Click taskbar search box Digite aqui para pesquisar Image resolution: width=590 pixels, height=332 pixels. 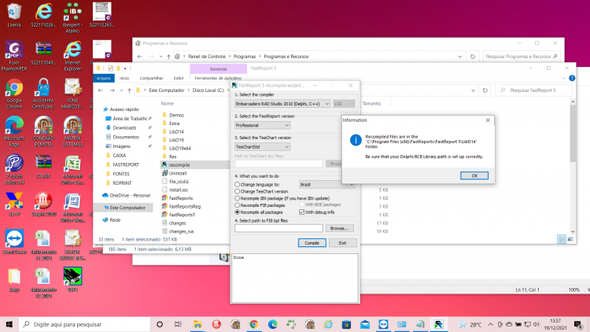(x=84, y=324)
